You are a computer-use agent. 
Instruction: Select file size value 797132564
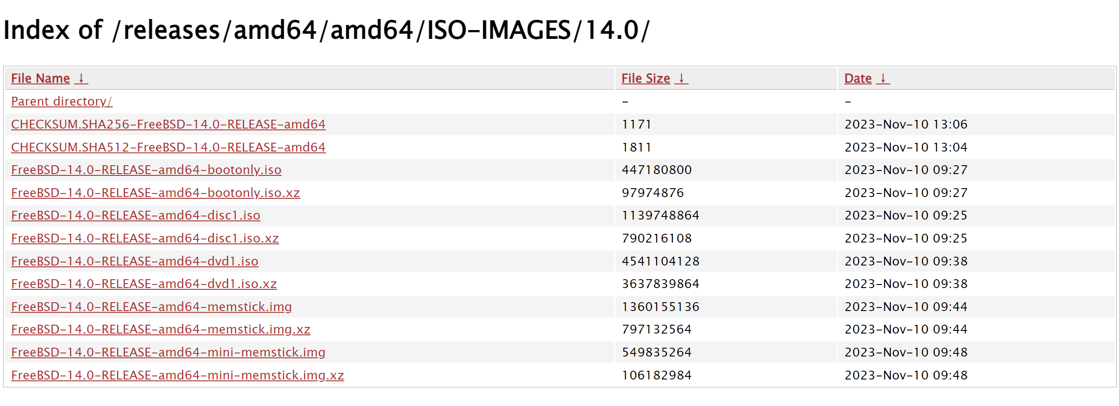coord(657,329)
